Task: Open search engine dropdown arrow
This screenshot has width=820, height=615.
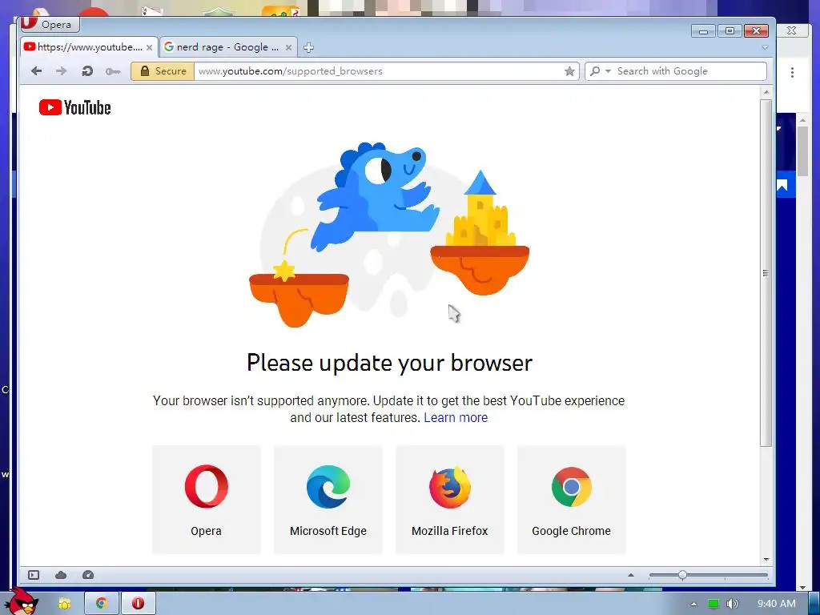Action: (608, 71)
